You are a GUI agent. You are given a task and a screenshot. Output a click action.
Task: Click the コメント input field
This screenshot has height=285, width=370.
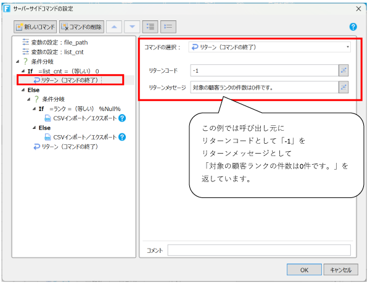(x=259, y=250)
